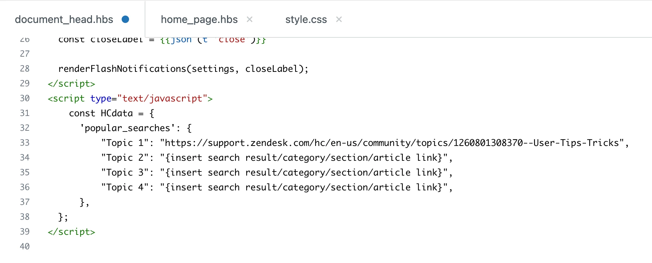Select line number 30
652x263 pixels.
coord(25,98)
